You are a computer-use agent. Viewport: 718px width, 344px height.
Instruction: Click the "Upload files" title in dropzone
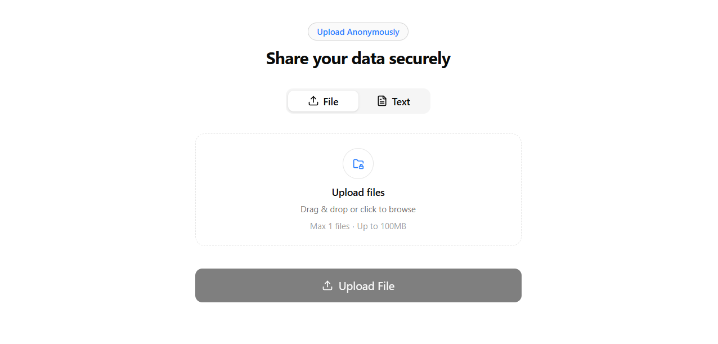pyautogui.click(x=358, y=193)
